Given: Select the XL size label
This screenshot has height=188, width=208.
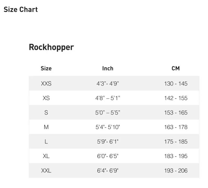Looking at the screenshot, I should (46, 156).
